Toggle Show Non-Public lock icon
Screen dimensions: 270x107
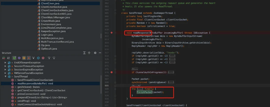pos(29,58)
